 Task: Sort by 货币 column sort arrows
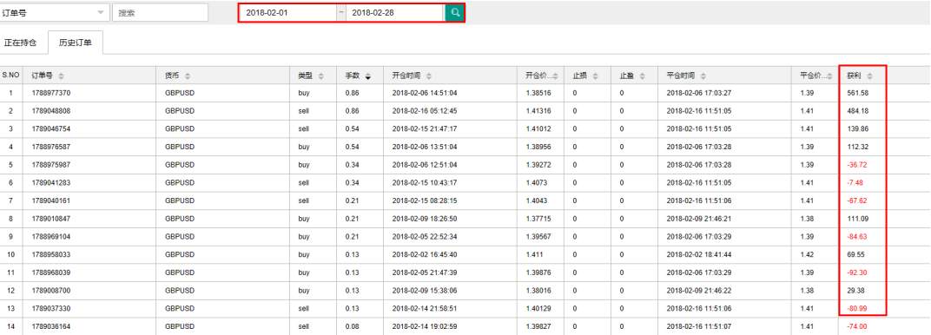point(188,76)
